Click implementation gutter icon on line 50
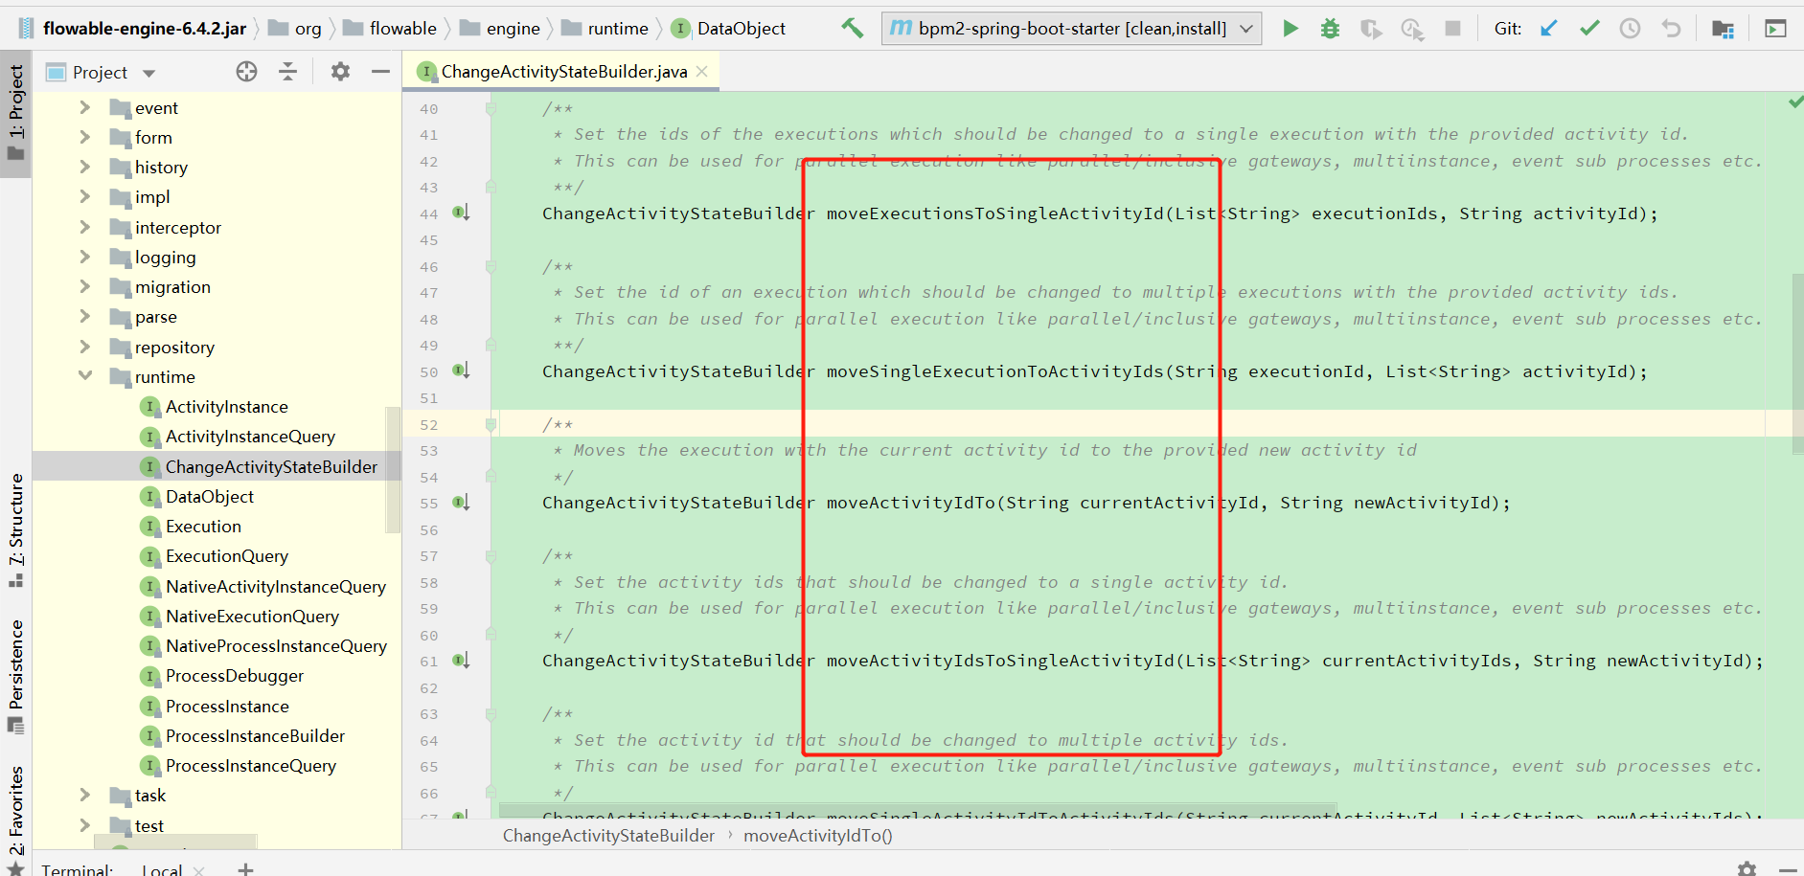This screenshot has height=876, width=1804. point(461,371)
